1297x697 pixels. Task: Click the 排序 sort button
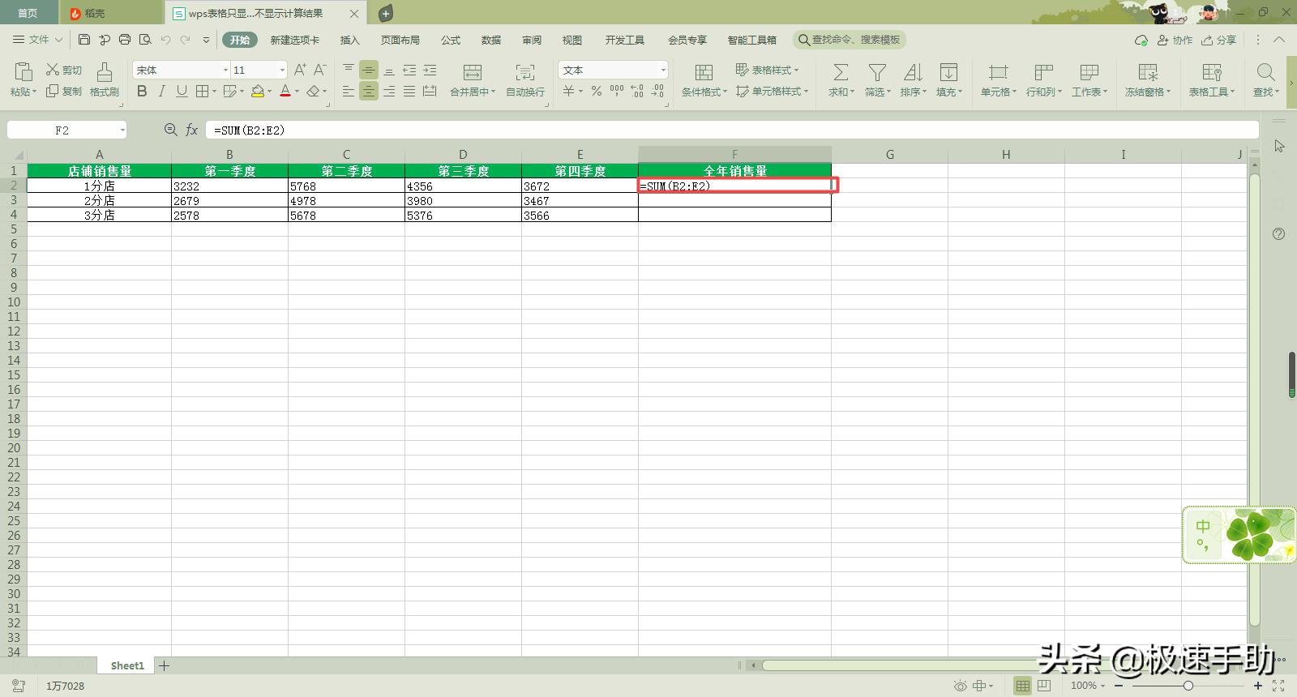(x=913, y=79)
